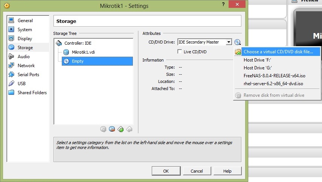Image resolution: width=322 pixels, height=182 pixels.
Task: Click the Cancel button
Action: [197, 171]
